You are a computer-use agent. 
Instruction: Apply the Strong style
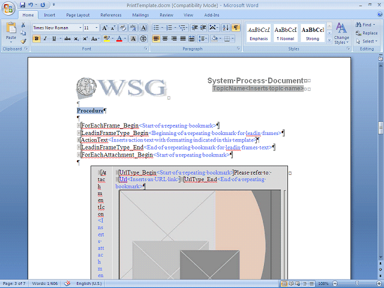(x=313, y=34)
